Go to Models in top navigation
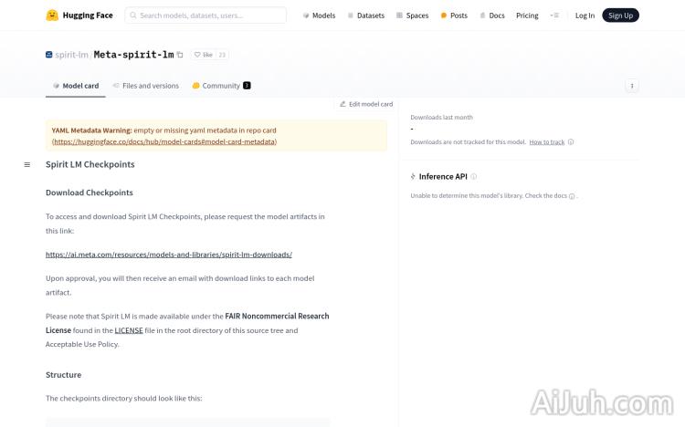 point(319,16)
